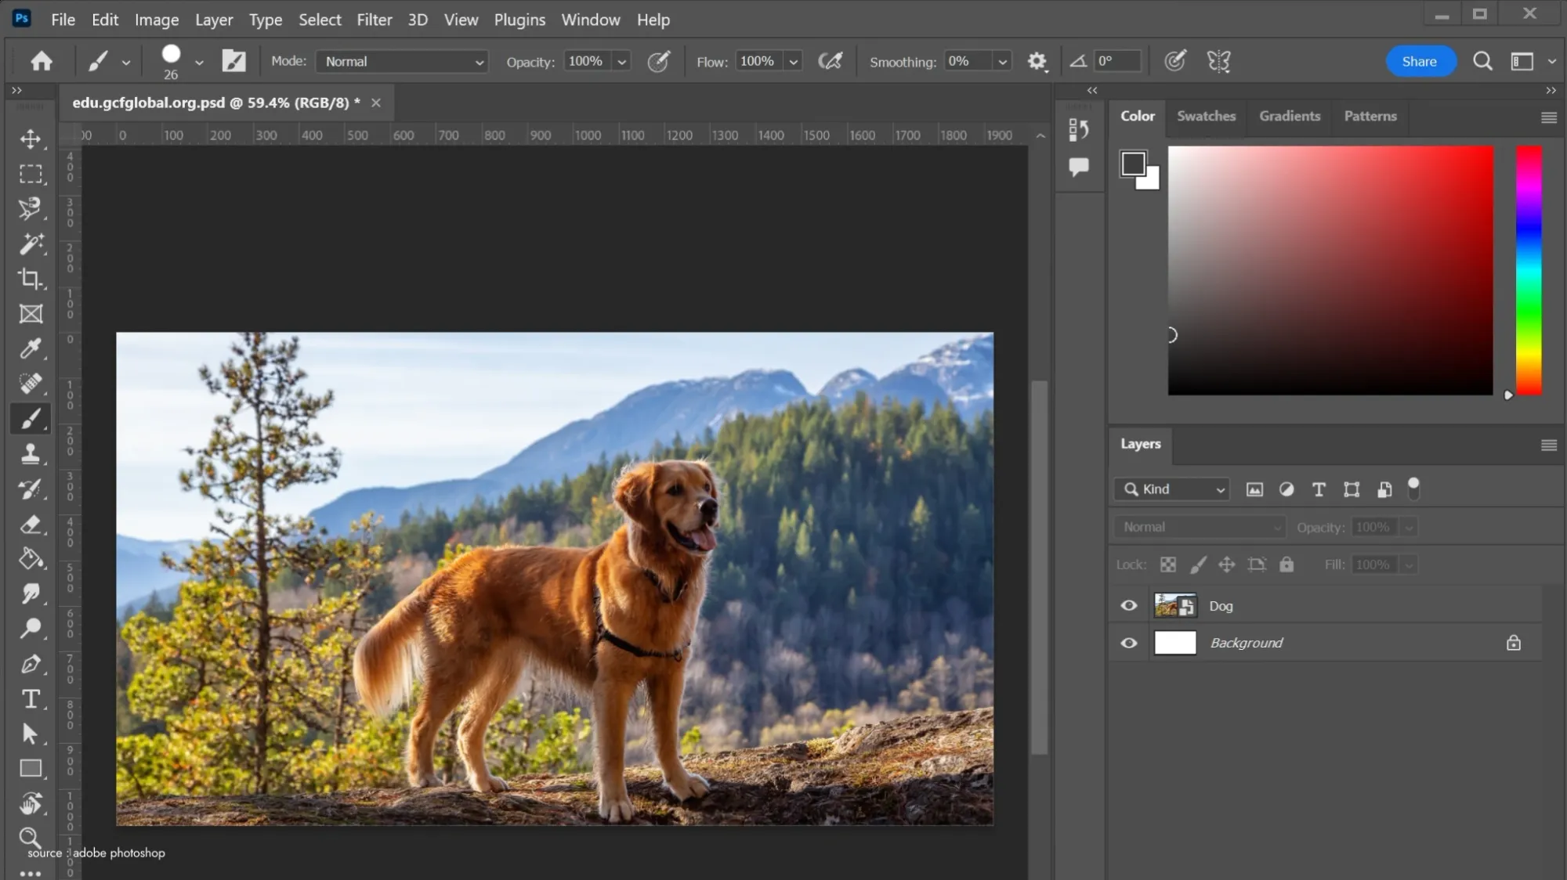
Task: Close the edu.gcfglobal.org.psd document tab
Action: [x=376, y=103]
